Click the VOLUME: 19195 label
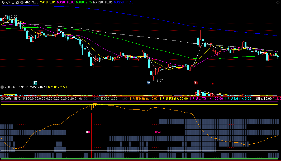 pos(16,87)
